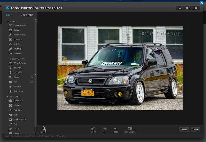The height and width of the screenshot is (142, 206).
Task: Open the Hue effect icon
Action: 11,115
